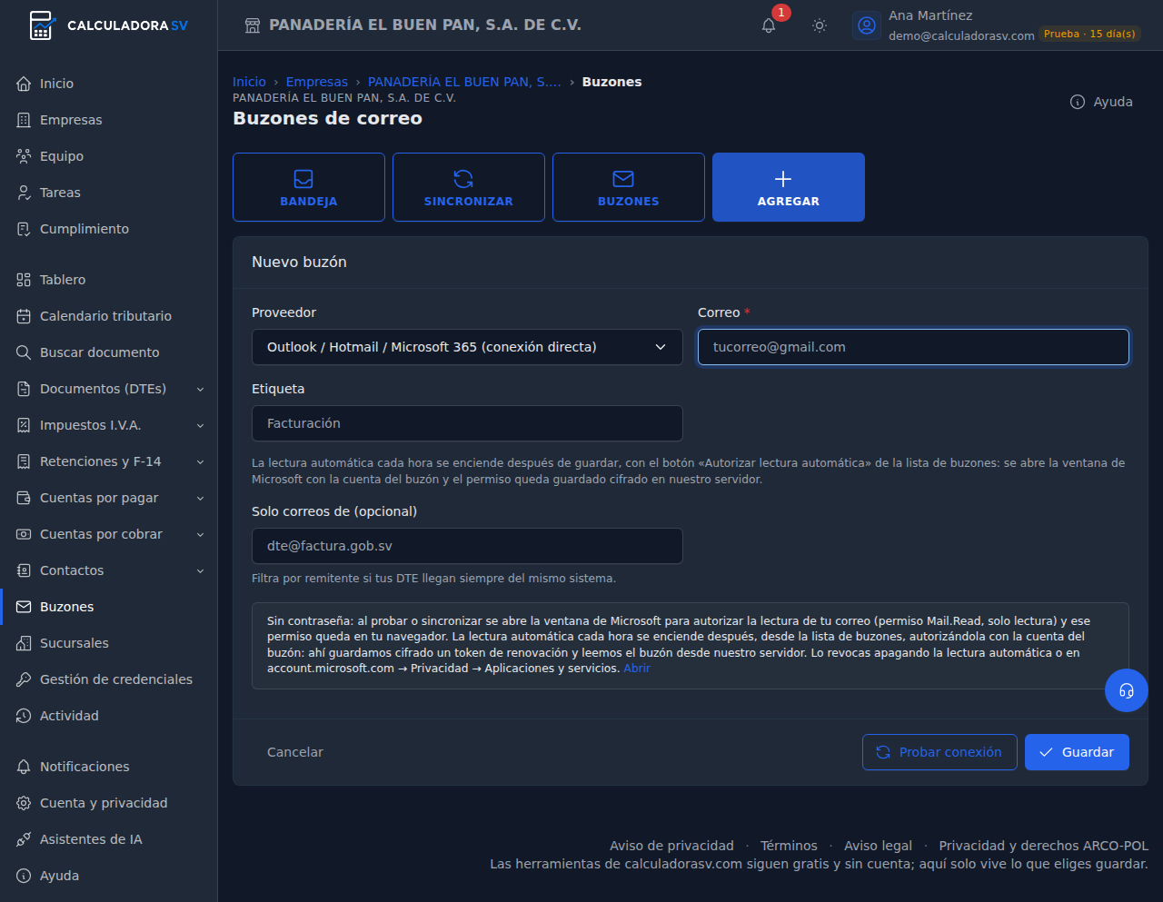Click the CalculadoraSV logo icon
The image size is (1163, 902).
(x=41, y=25)
